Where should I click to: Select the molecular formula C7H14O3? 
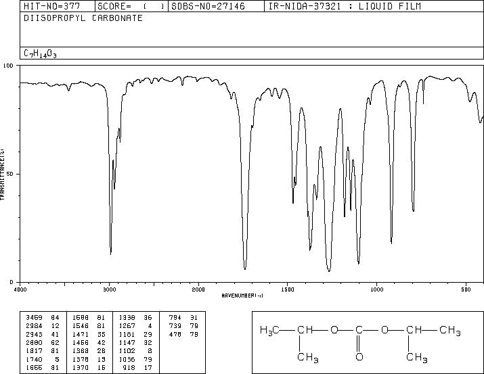click(x=40, y=53)
